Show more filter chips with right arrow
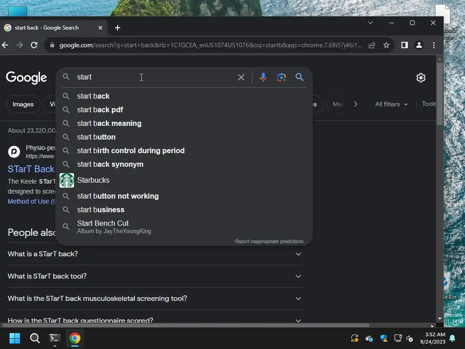 356,104
